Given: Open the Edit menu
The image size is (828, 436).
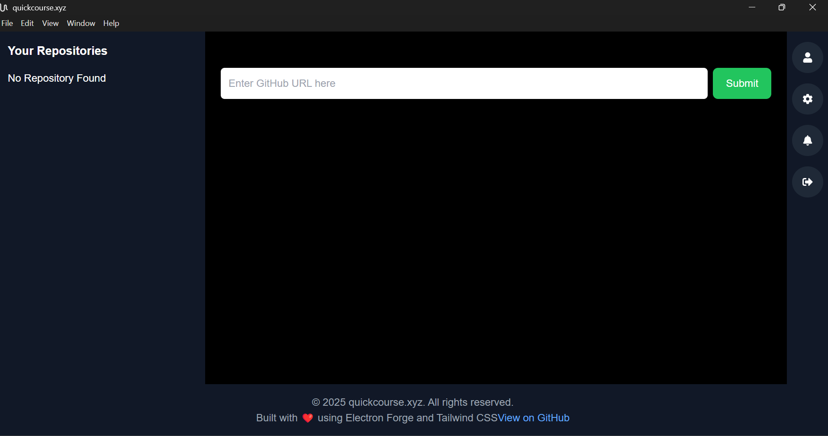Looking at the screenshot, I should pos(27,23).
